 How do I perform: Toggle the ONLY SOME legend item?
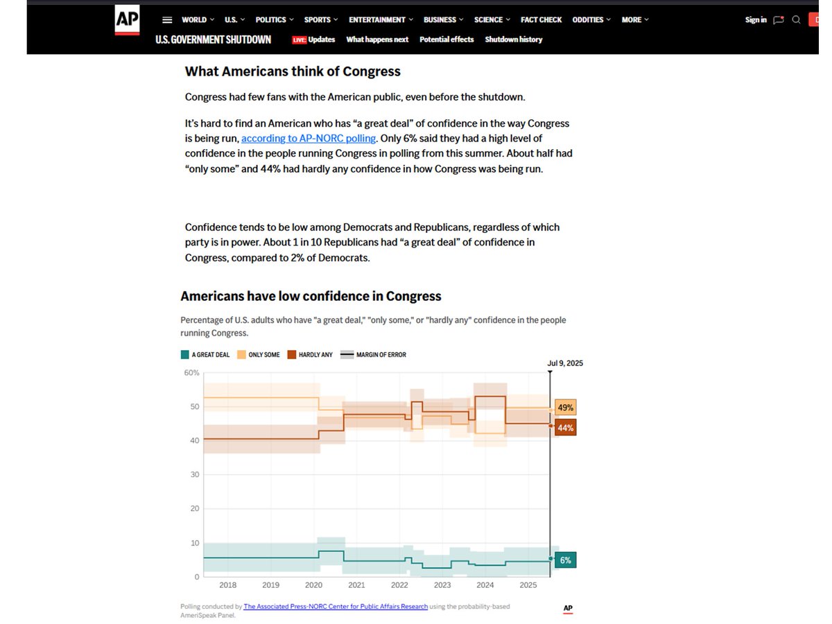tap(260, 354)
